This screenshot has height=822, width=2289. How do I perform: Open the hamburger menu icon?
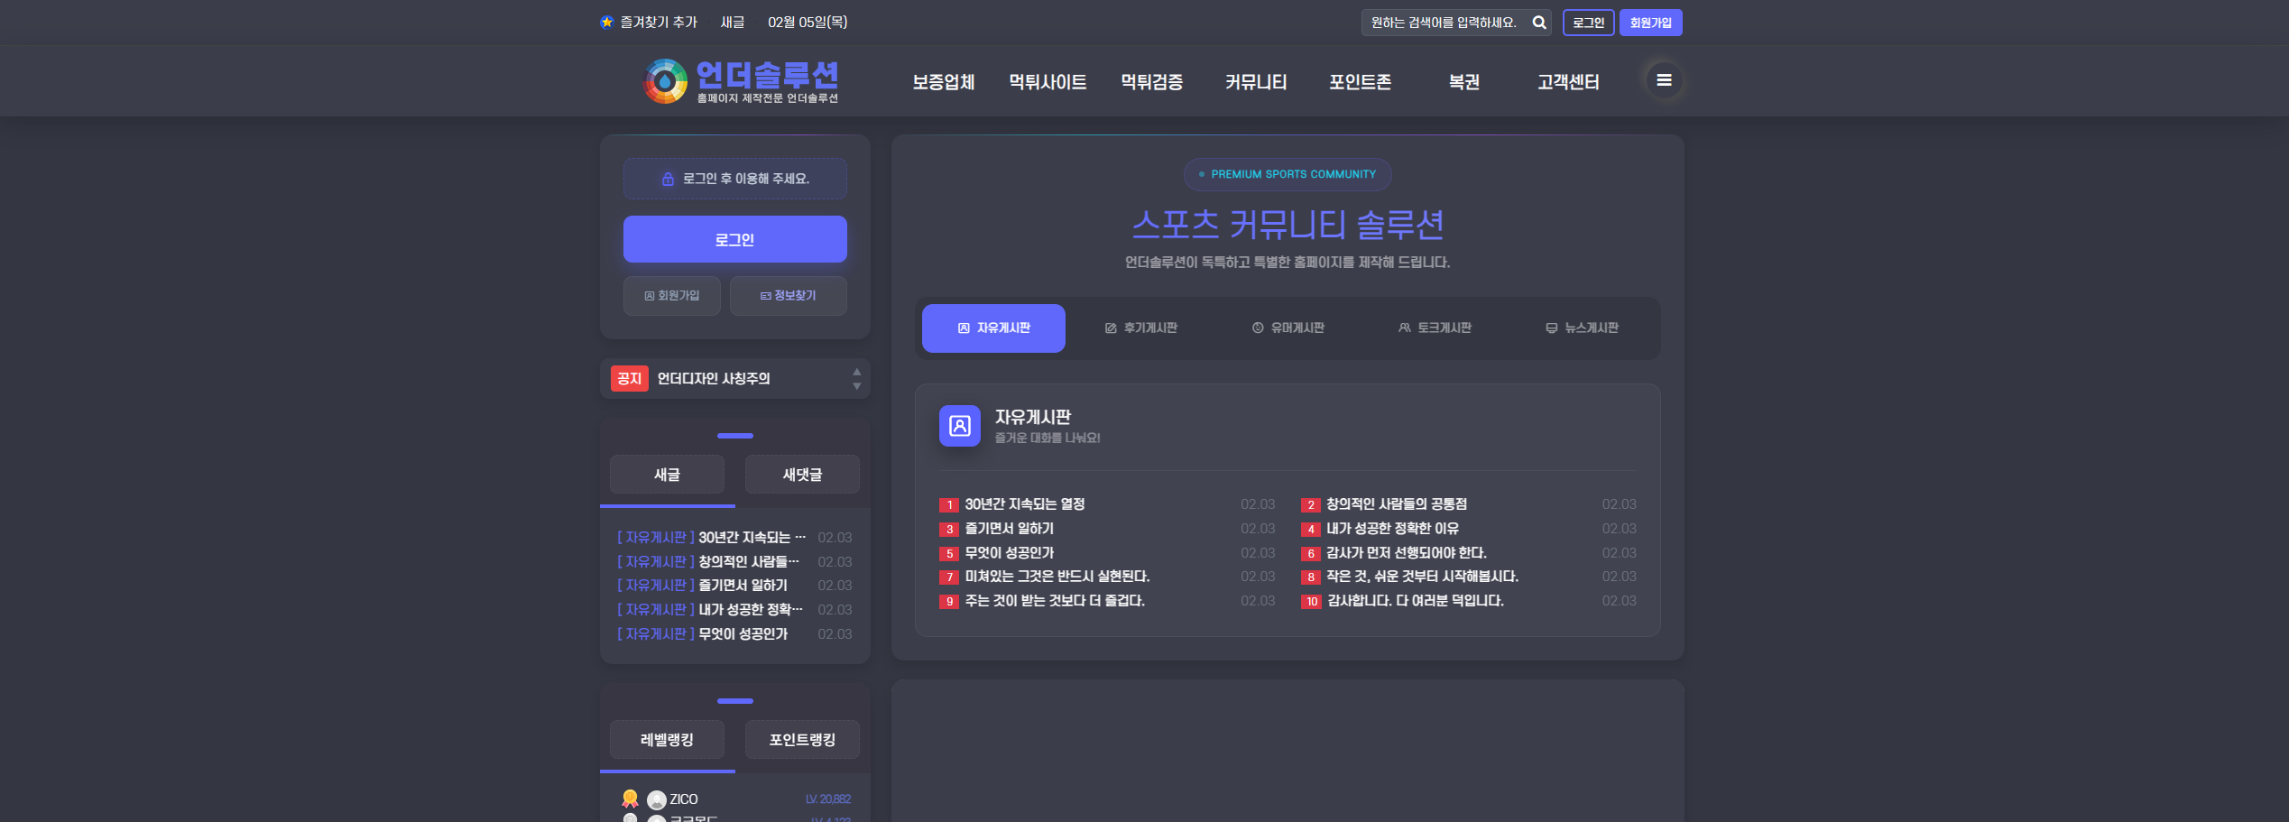coord(1664,80)
